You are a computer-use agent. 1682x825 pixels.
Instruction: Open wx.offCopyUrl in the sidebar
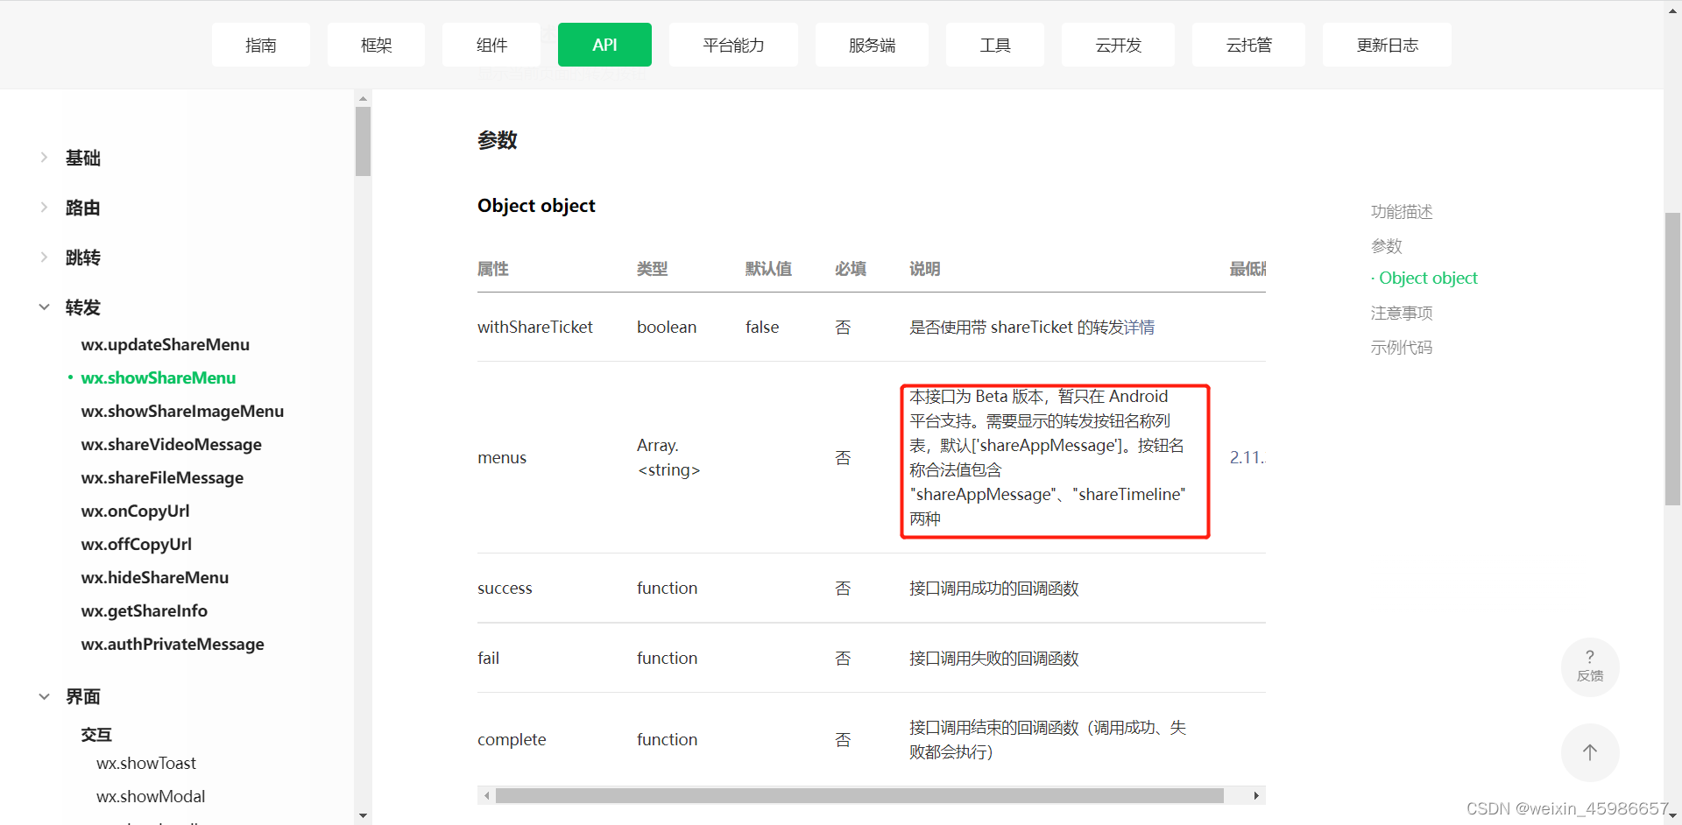click(136, 544)
